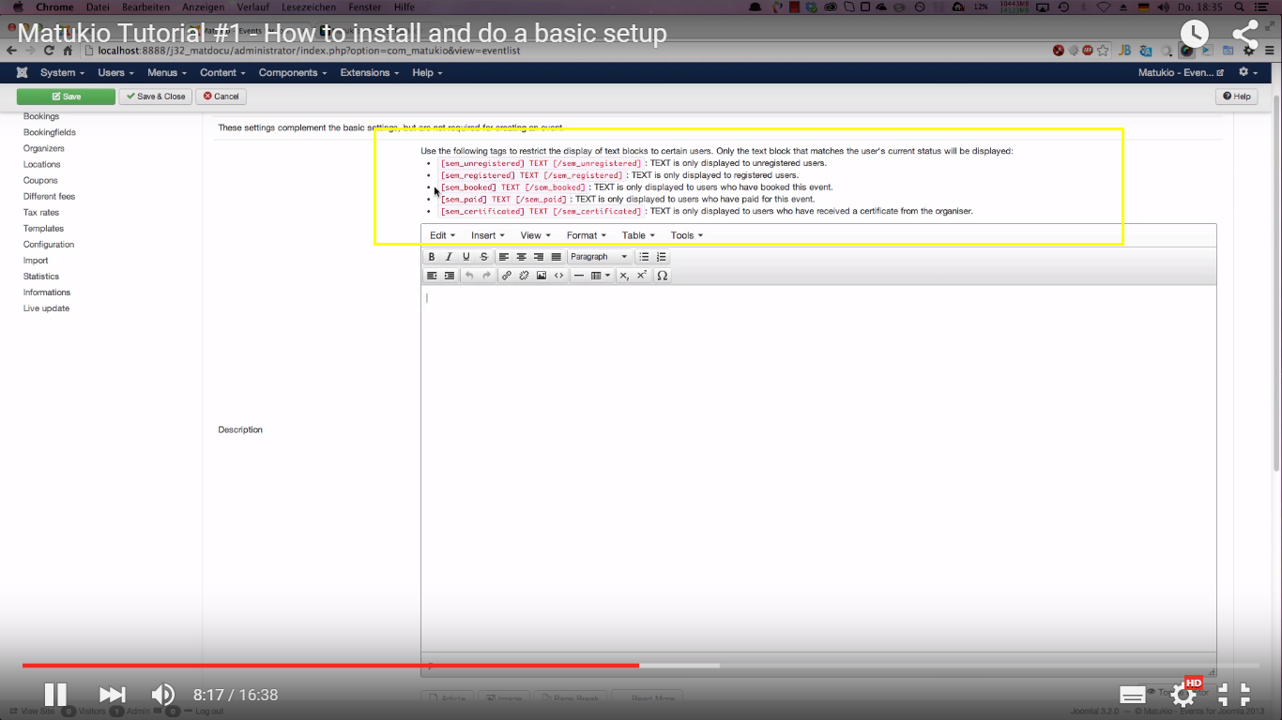The image size is (1282, 720).
Task: Open the editor Insert menu
Action: coord(487,235)
